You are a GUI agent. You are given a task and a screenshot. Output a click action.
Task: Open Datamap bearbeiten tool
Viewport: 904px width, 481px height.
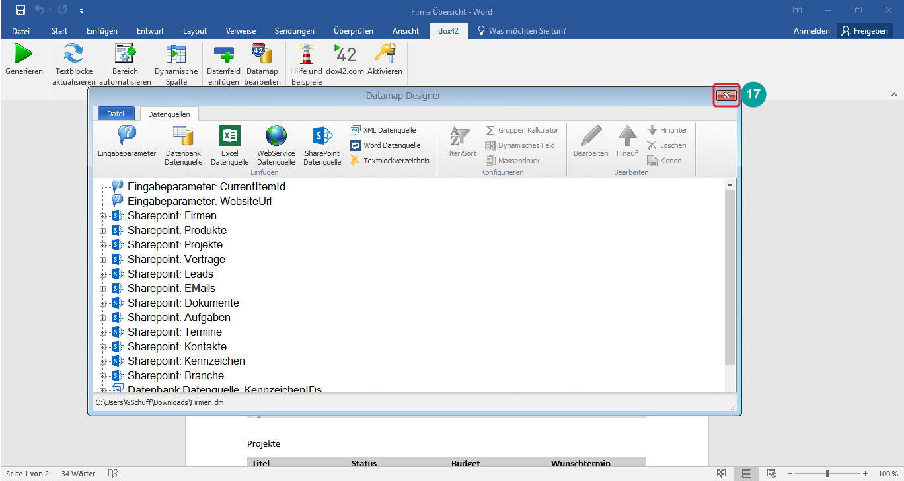(x=262, y=54)
